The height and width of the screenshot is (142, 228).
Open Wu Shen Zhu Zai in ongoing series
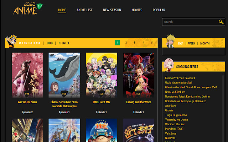click(175, 124)
